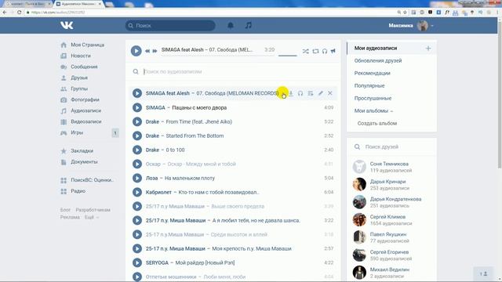Seek within the track progress bar
This screenshot has width=502, height=282.
tap(218, 56)
